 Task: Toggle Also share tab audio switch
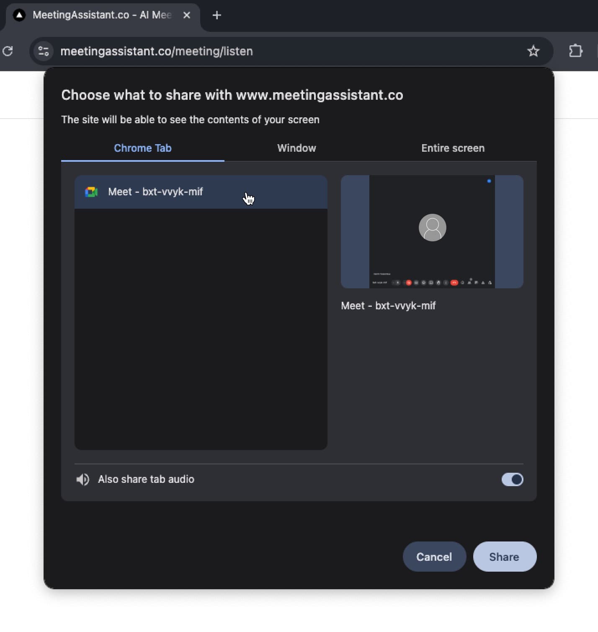click(512, 479)
